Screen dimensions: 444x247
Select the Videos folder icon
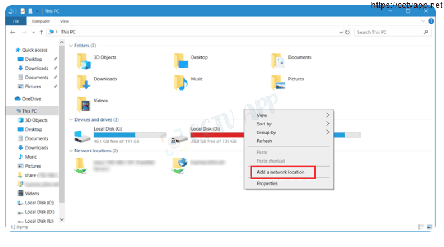pos(83,104)
